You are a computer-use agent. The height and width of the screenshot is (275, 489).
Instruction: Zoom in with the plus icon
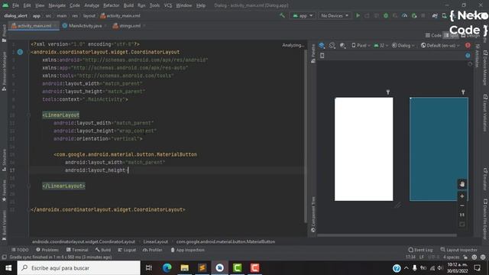pyautogui.click(x=462, y=196)
